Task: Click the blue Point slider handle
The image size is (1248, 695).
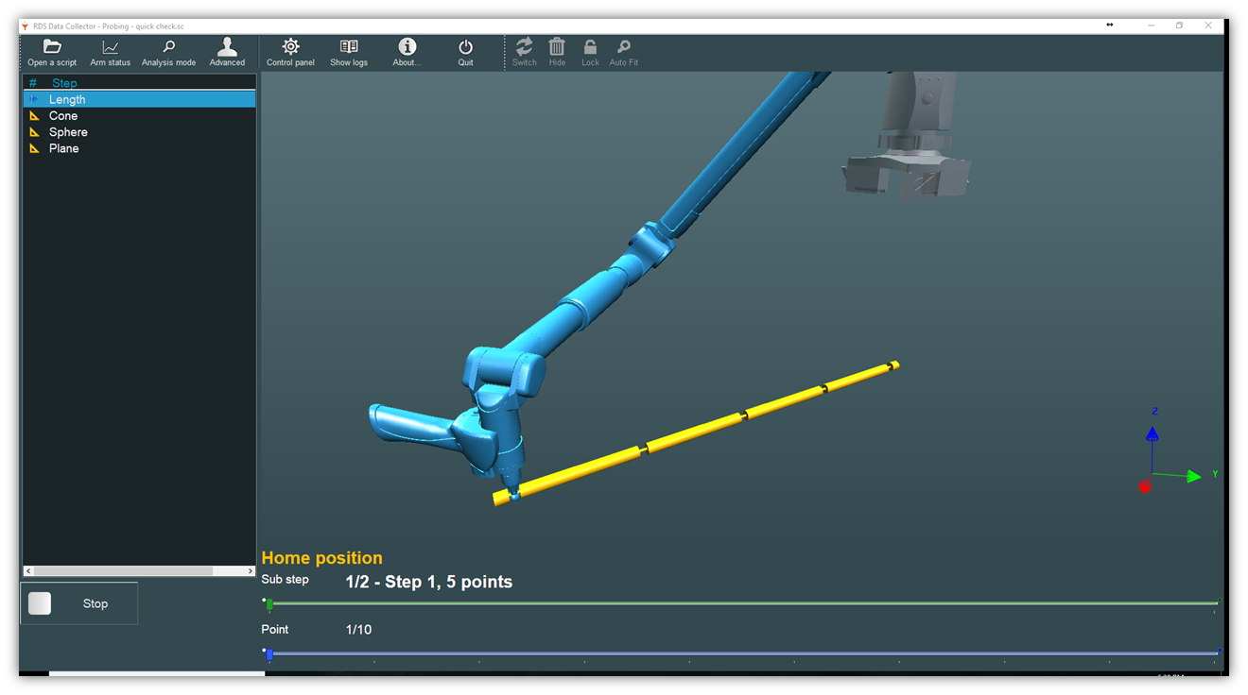Action: click(269, 653)
